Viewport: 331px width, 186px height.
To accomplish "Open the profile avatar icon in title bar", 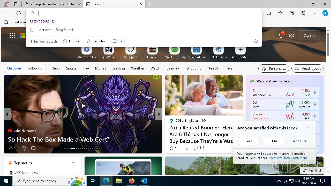I will [5, 4].
